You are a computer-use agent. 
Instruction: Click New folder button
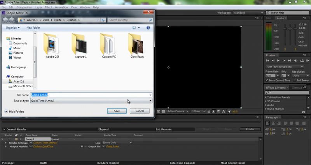tap(33, 27)
